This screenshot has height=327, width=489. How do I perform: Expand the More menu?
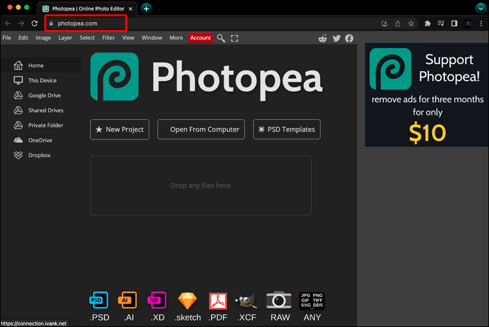click(176, 38)
